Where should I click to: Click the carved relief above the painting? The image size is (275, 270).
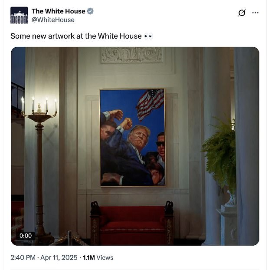pos(132,55)
